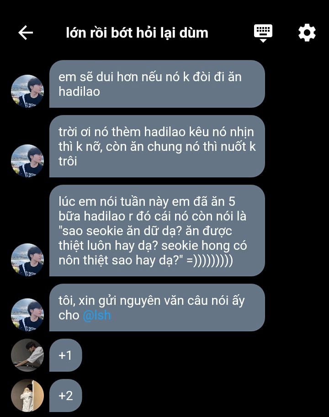The image size is (329, 417).
Task: Select avatar beside 'em sẽ dui hơn' message
Action: (x=27, y=91)
